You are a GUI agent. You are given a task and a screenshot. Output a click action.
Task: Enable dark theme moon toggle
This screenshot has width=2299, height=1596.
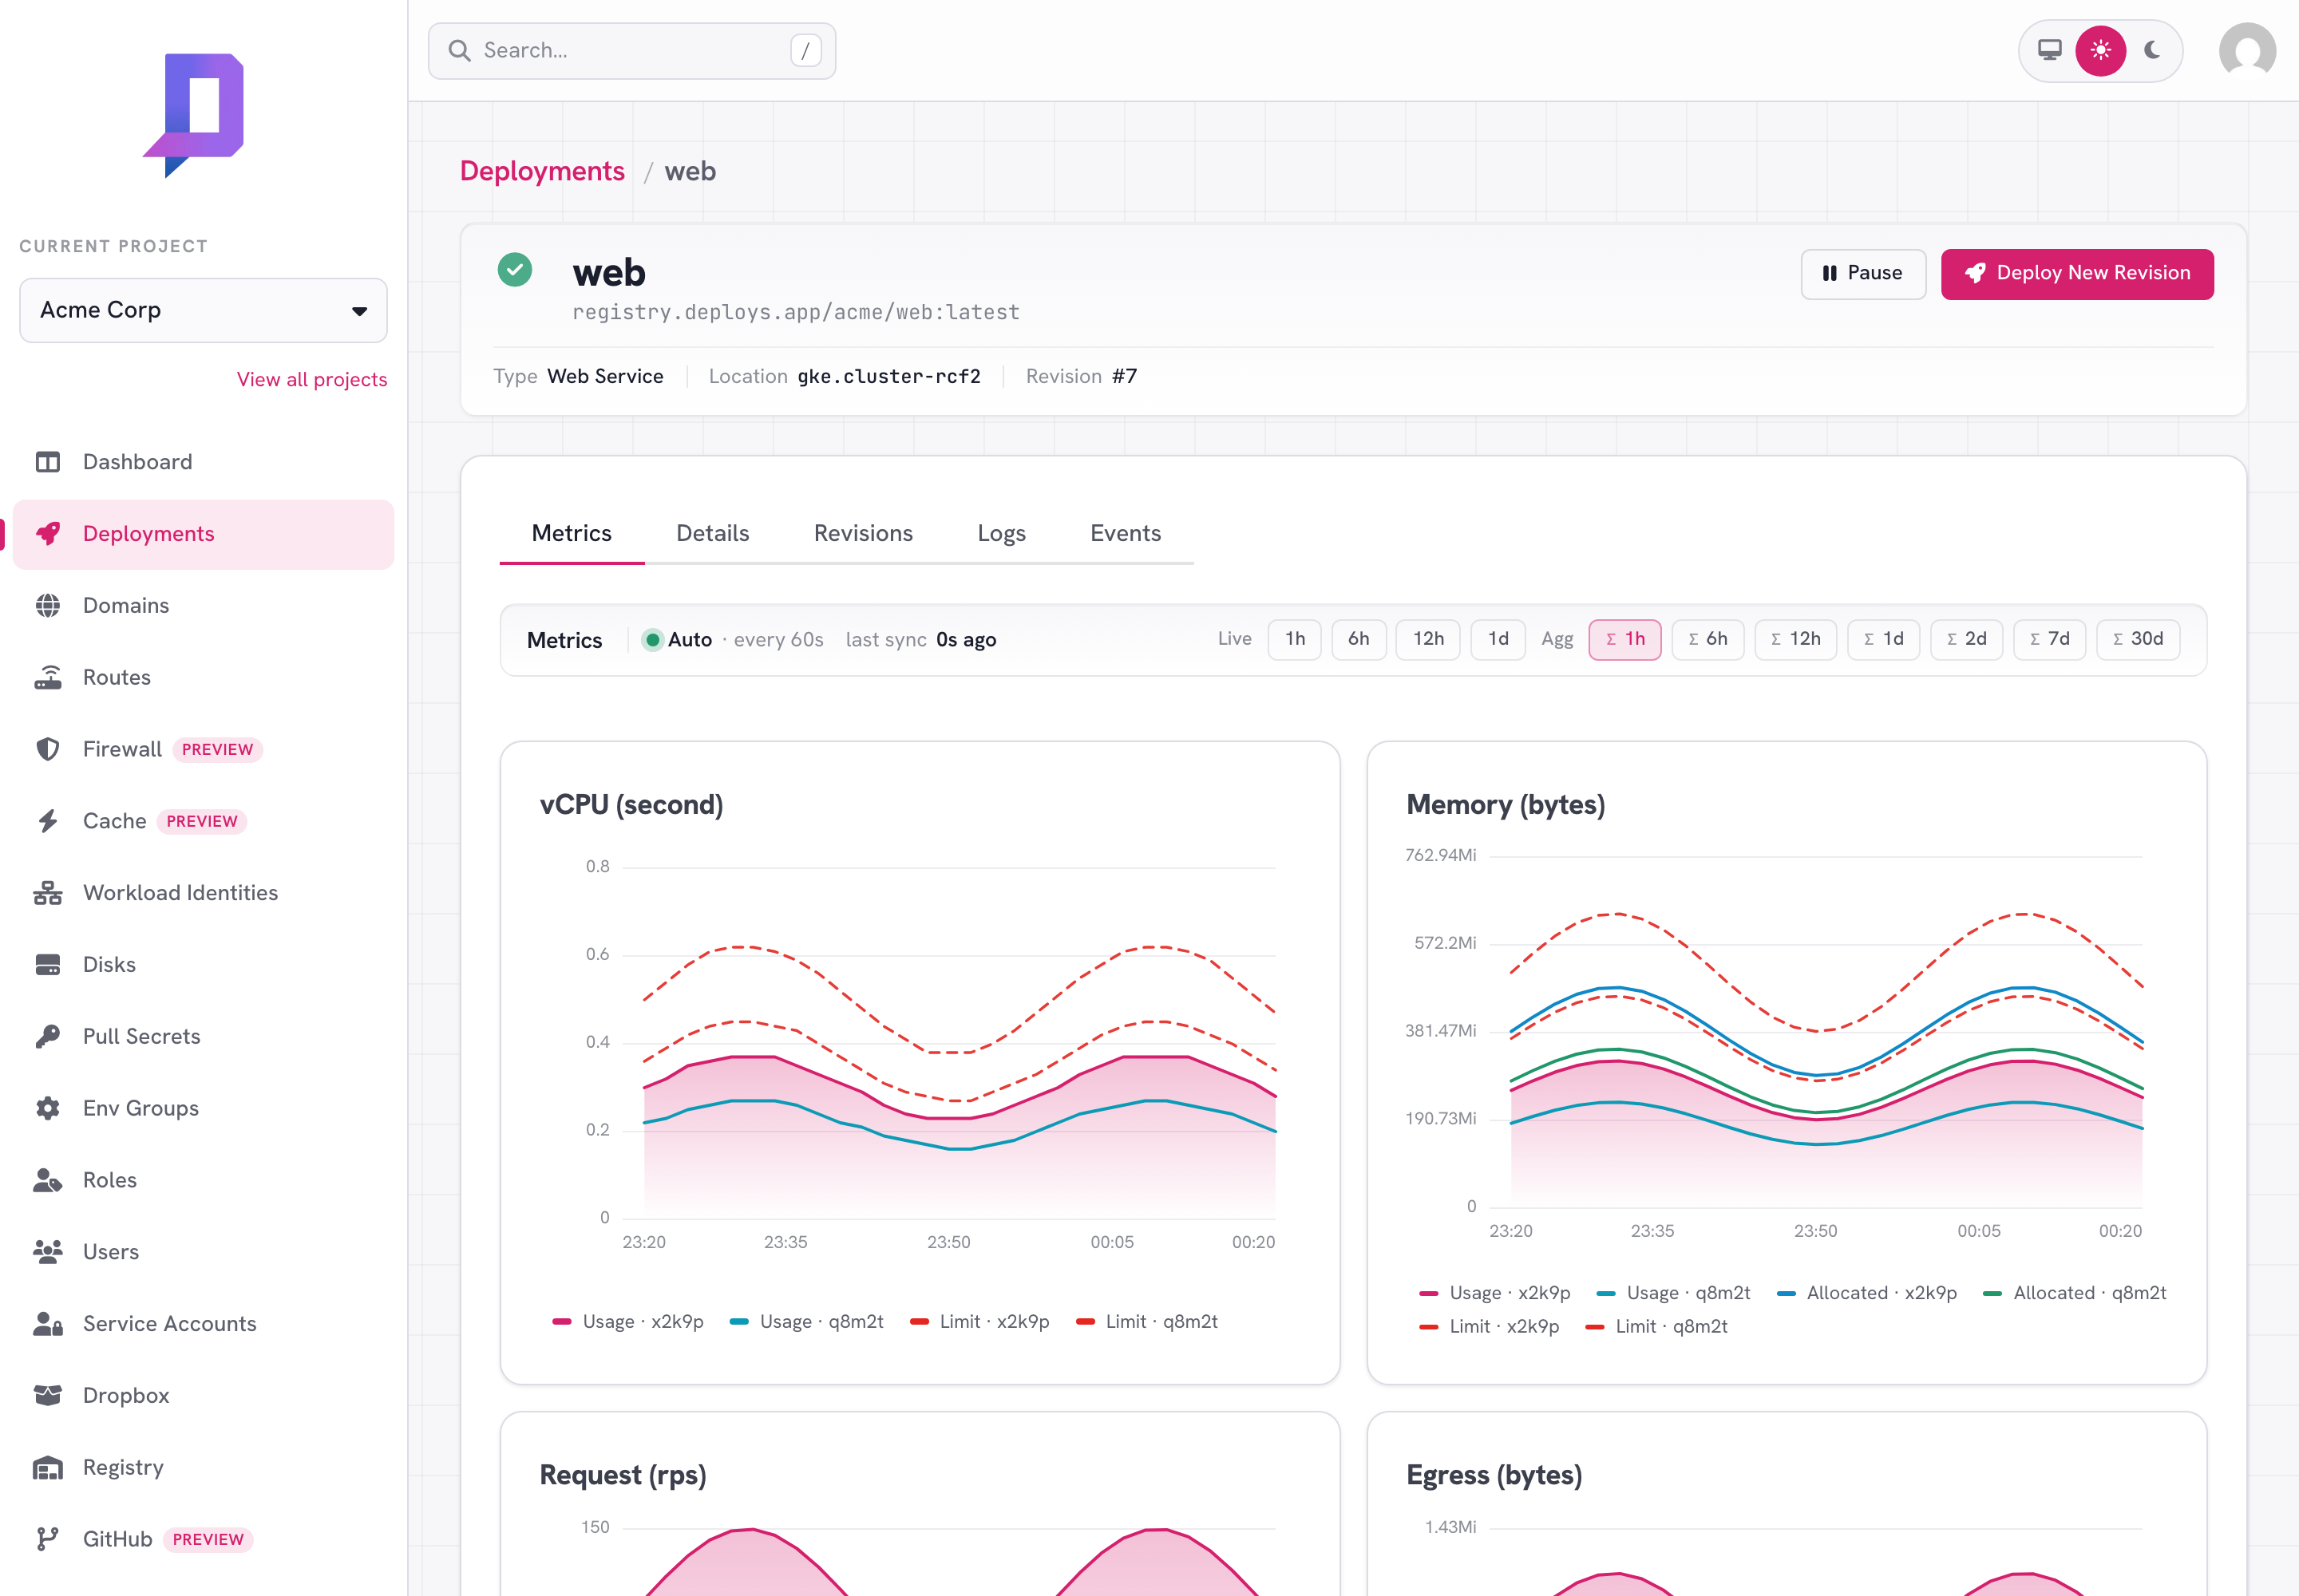[2152, 50]
